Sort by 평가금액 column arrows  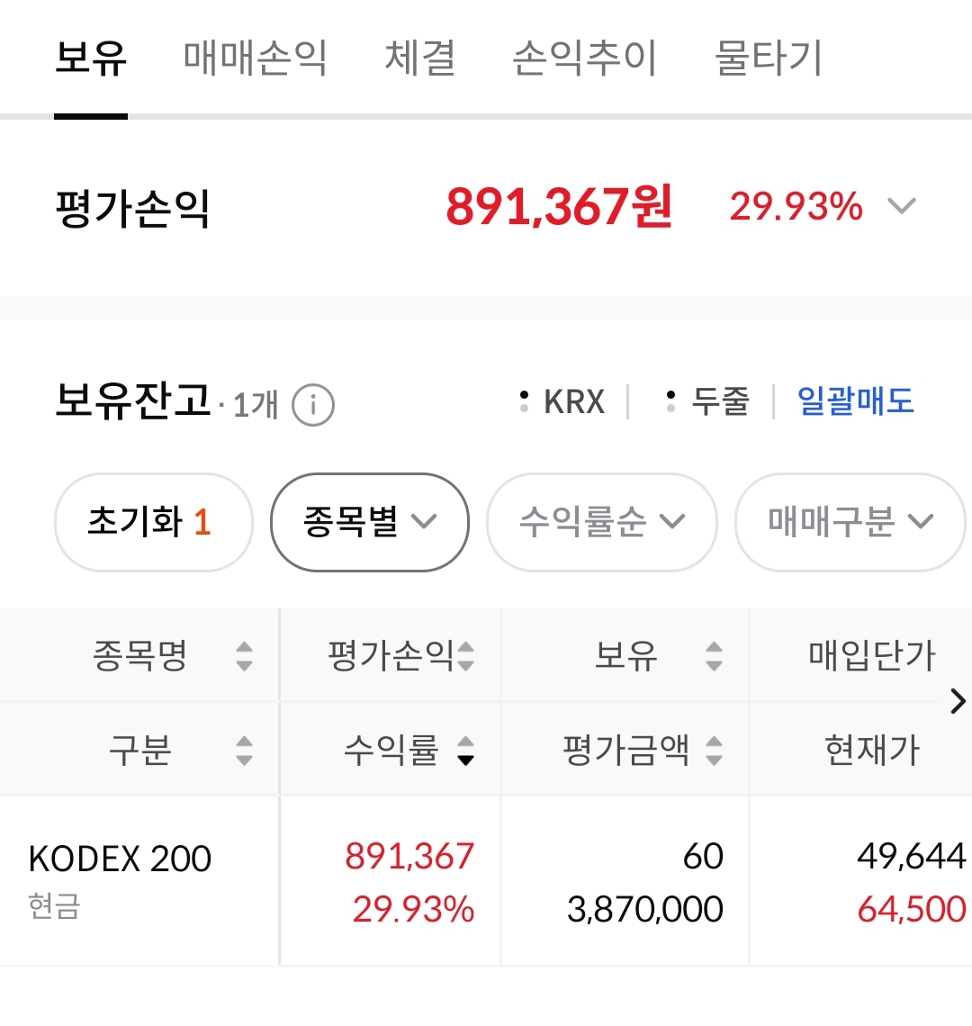pos(714,750)
